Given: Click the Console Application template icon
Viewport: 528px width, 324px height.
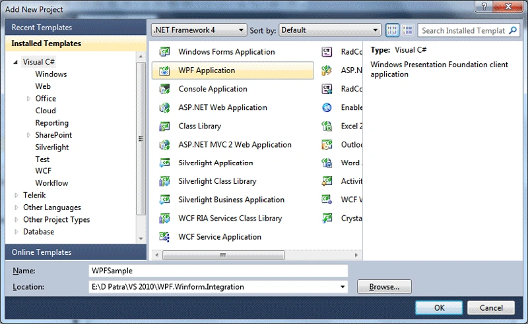Looking at the screenshot, I should (164, 89).
